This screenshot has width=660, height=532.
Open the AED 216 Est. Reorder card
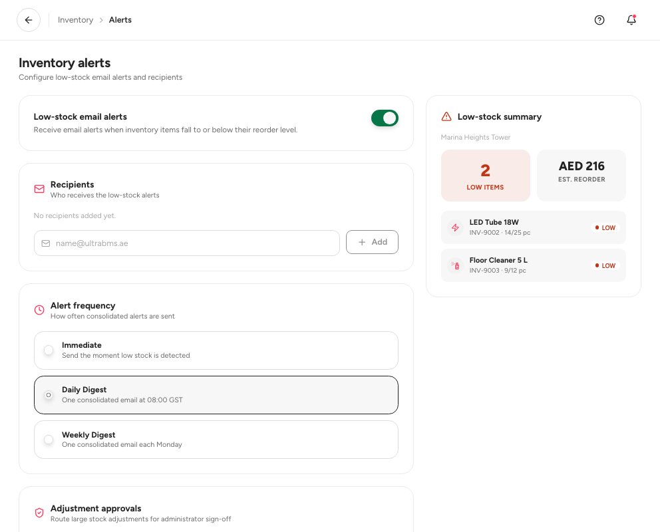point(581,176)
